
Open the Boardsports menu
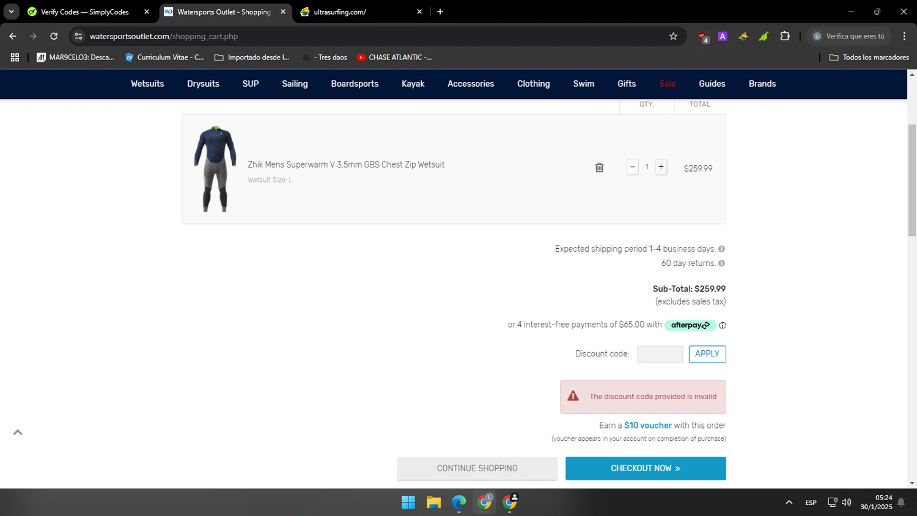tap(355, 84)
